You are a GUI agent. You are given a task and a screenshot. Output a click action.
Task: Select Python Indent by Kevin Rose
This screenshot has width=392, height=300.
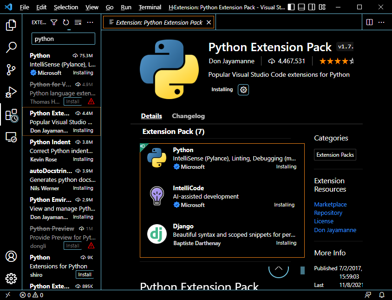[x=62, y=151]
